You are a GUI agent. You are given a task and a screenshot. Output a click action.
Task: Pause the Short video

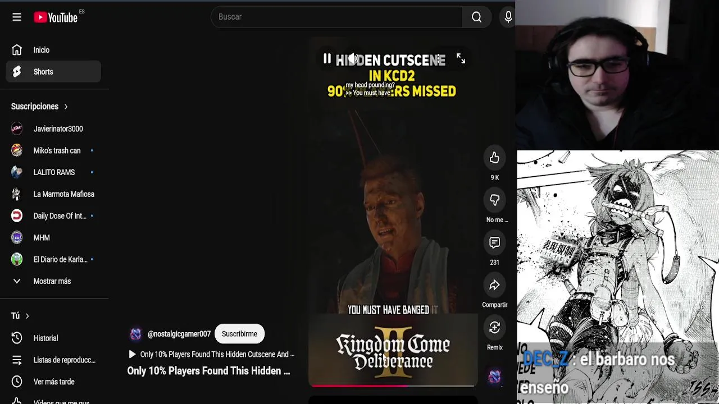(x=327, y=58)
